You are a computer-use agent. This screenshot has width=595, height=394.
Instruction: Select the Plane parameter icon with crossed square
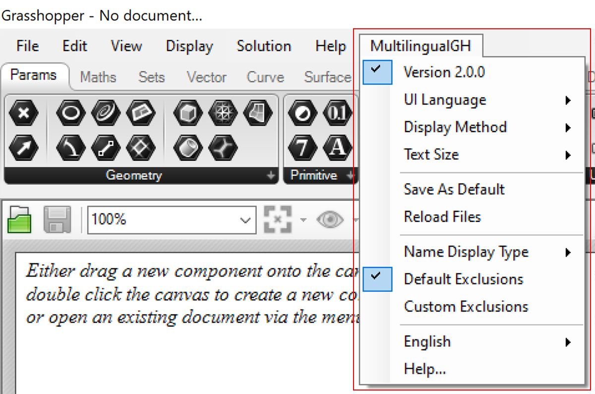(141, 147)
